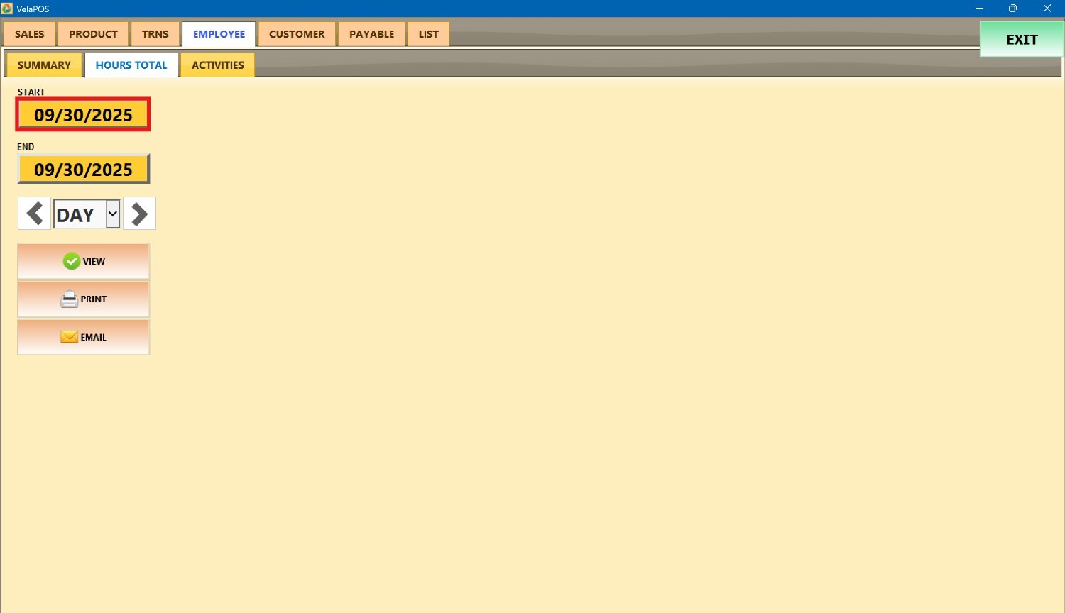Open the CUSTOMER tab
Screen dimensions: 1065x613
(x=297, y=34)
